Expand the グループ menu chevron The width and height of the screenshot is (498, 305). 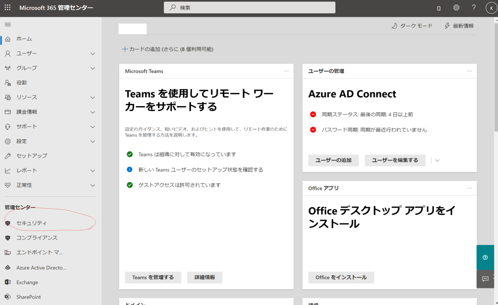[x=93, y=68]
